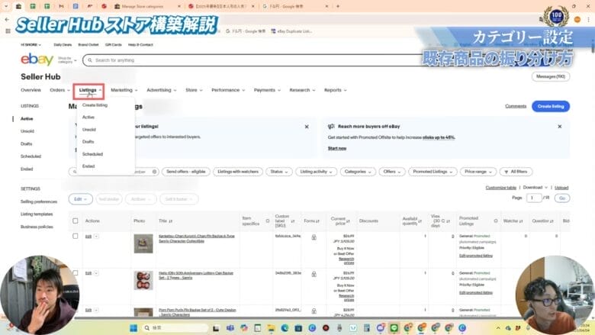
Task: Click the browser back arrow
Action: pos(7,19)
